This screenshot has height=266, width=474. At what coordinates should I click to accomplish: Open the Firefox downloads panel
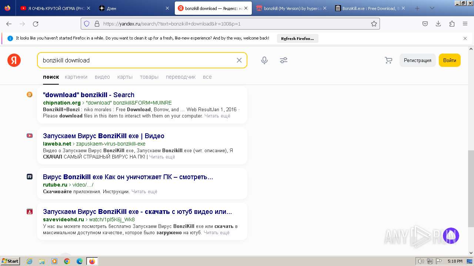coord(438,24)
